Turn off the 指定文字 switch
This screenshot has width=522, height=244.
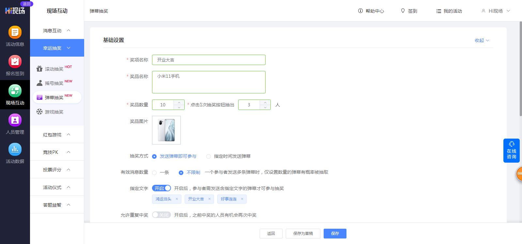pos(161,188)
